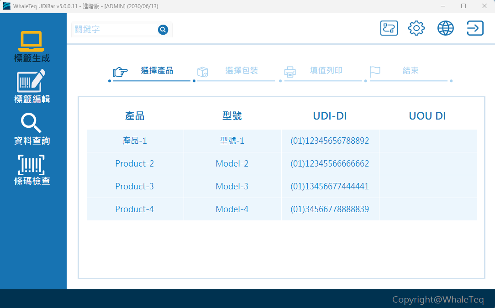Click the 資料查詢 sidebar label
This screenshot has width=495, height=308.
pos(32,141)
